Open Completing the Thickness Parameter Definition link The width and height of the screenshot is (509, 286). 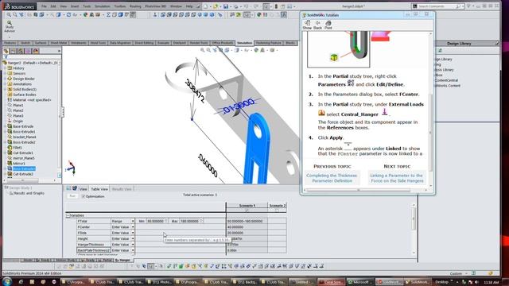(x=332, y=178)
